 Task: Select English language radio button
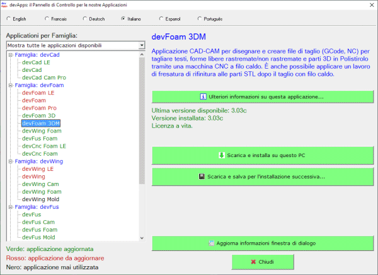(8, 18)
